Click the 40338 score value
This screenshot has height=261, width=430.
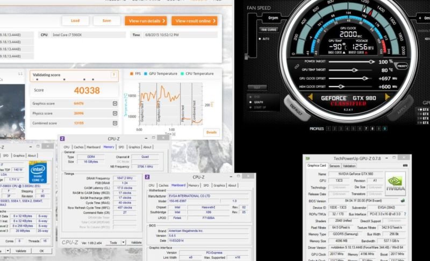(x=87, y=90)
